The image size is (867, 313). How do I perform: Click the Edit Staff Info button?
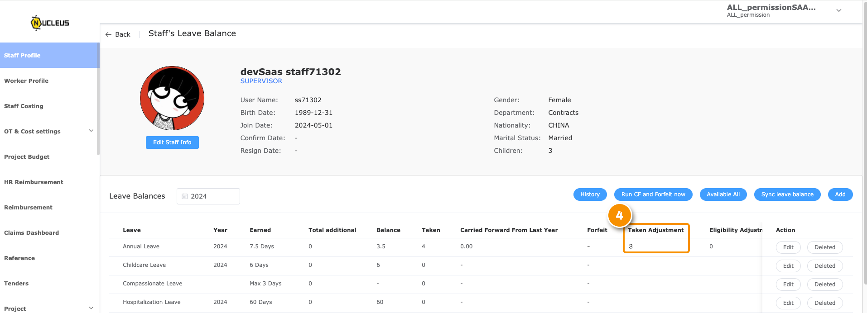click(172, 142)
